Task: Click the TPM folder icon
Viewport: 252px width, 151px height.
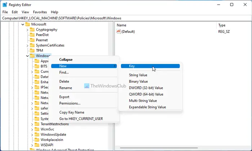Action: pyautogui.click(x=32, y=51)
